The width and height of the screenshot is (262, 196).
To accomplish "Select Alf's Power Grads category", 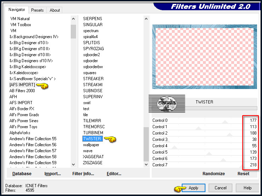I will click(x=24, y=115).
